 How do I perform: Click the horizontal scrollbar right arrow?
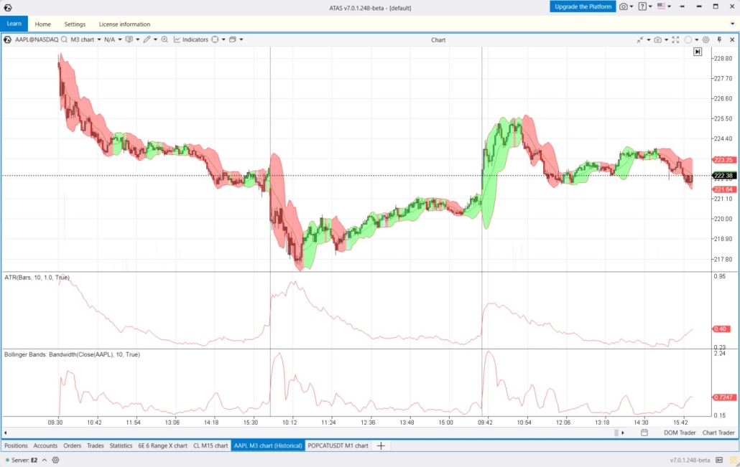(622, 433)
